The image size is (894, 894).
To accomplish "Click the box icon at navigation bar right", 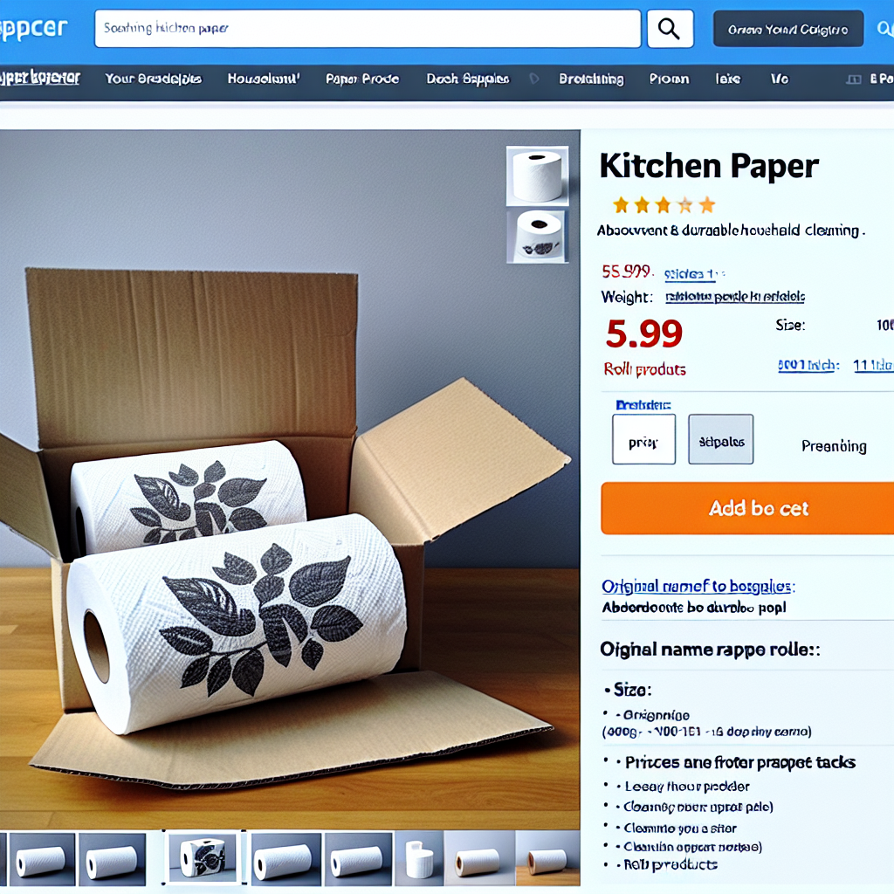I will pyautogui.click(x=854, y=79).
